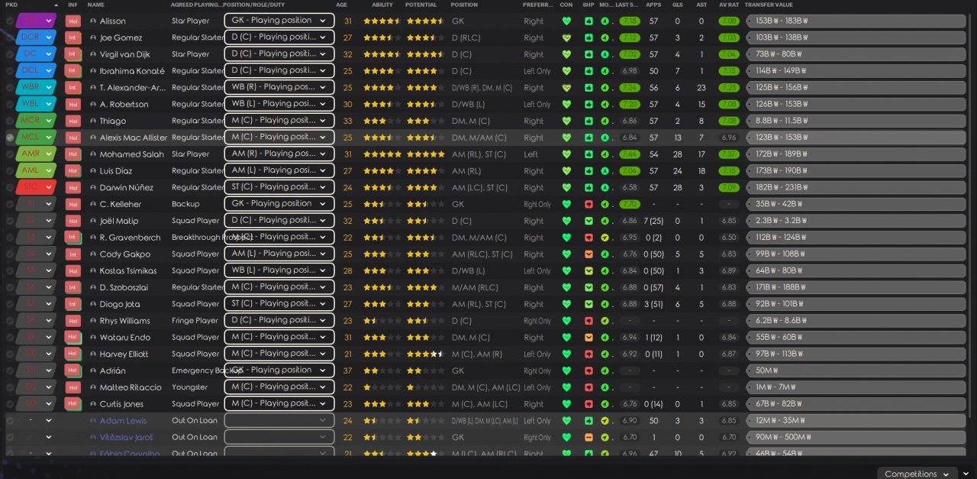
Task: Open Matteo Ritaccio's player name
Action: pos(131,387)
